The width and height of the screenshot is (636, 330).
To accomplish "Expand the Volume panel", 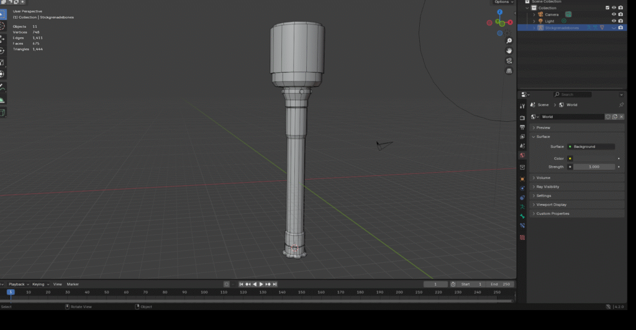I will pos(543,178).
